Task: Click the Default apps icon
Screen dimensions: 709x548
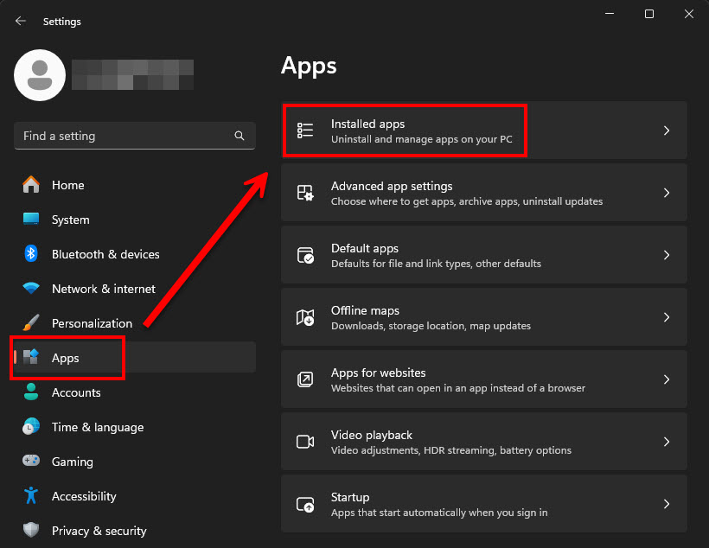Action: coord(305,255)
